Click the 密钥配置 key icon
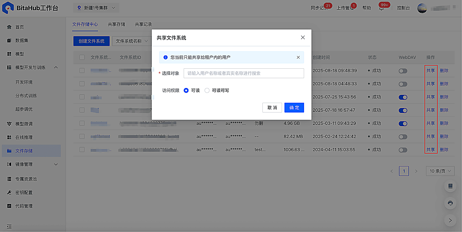Image resolution: width=462 pixels, height=232 pixels. [9, 193]
